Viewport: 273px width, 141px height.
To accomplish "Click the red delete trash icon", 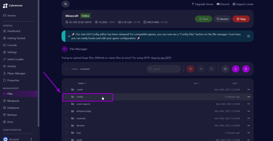I will (190, 69).
